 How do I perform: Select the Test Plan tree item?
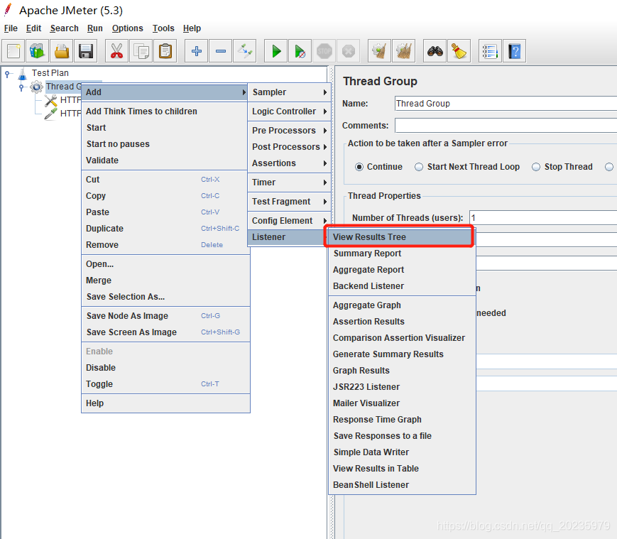(50, 73)
